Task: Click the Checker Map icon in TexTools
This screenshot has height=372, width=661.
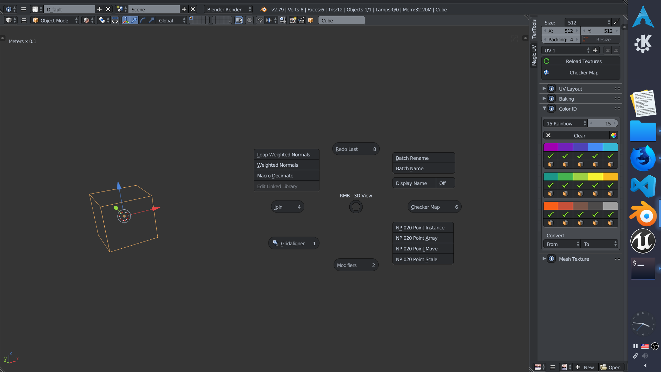Action: click(546, 73)
